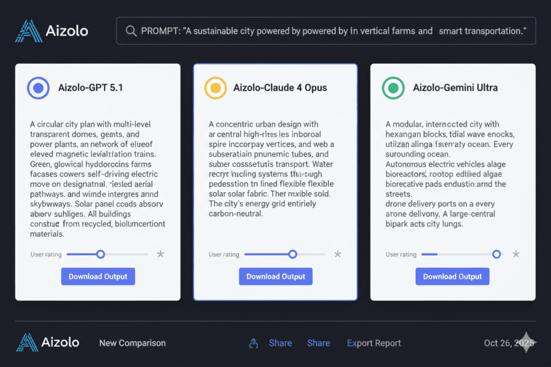Click the Share link in the footer
This screenshot has width=551, height=367.
[280, 343]
